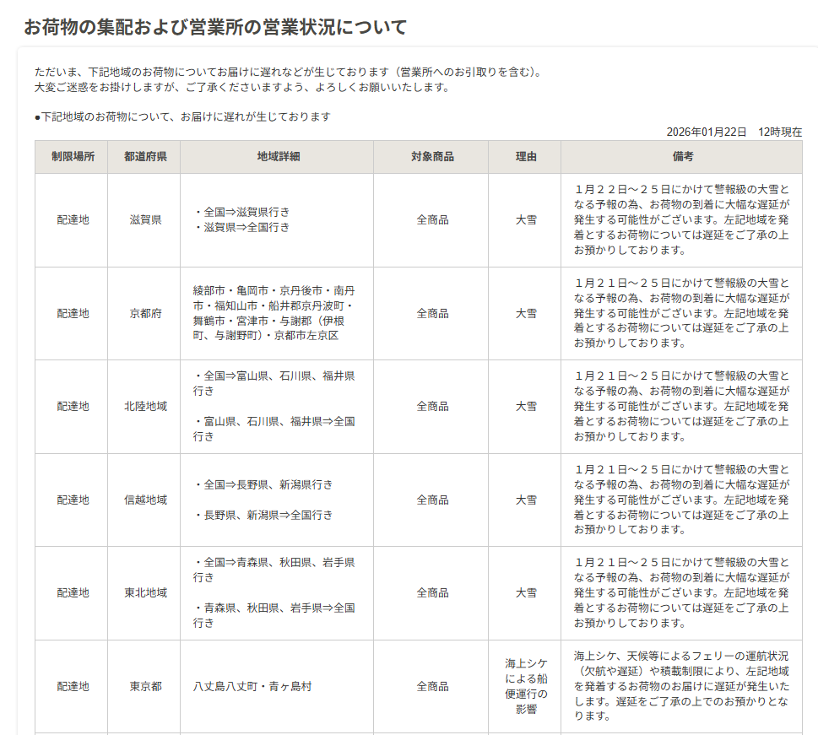Click the 全国⇒長野県、新潟県行き text
The height and width of the screenshot is (735, 818).
click(263, 485)
